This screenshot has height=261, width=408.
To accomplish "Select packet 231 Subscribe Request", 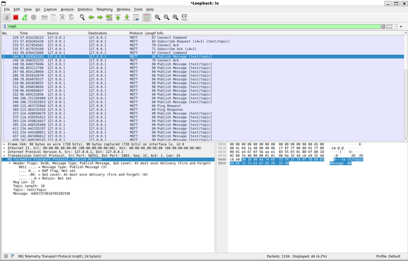I will 203,42.
